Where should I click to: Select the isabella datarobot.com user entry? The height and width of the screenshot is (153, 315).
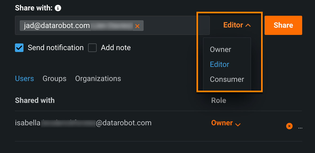(x=83, y=123)
